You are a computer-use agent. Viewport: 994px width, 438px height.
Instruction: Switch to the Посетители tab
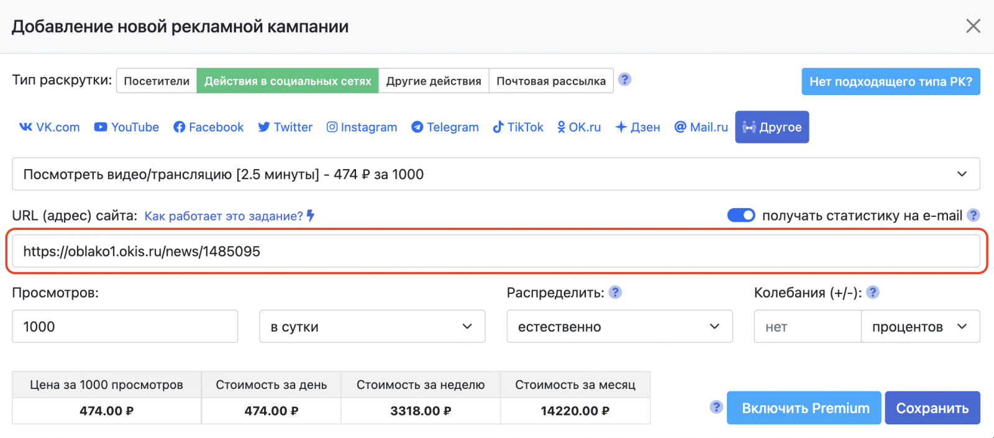pos(157,81)
